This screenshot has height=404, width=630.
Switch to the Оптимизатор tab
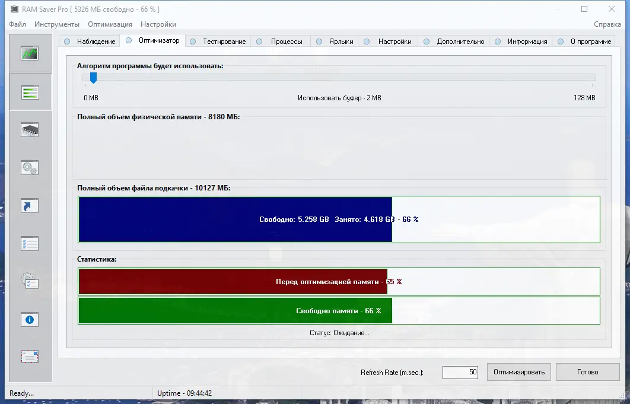(x=152, y=40)
